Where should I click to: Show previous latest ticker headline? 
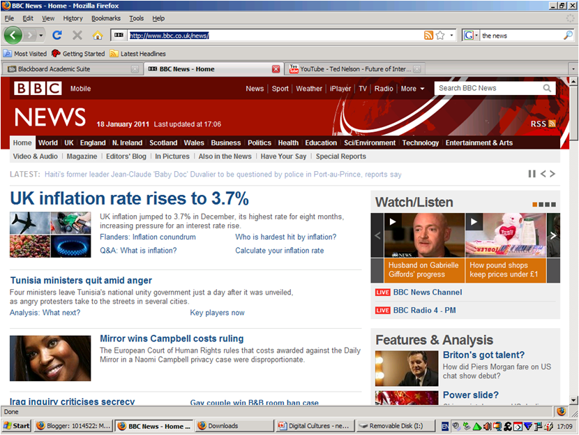click(543, 174)
